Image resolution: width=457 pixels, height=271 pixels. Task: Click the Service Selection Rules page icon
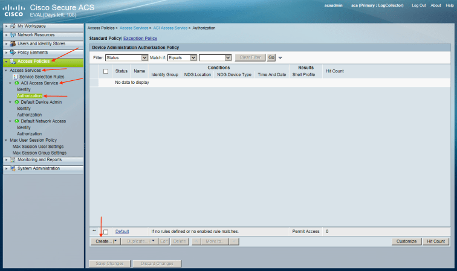[x=15, y=77]
